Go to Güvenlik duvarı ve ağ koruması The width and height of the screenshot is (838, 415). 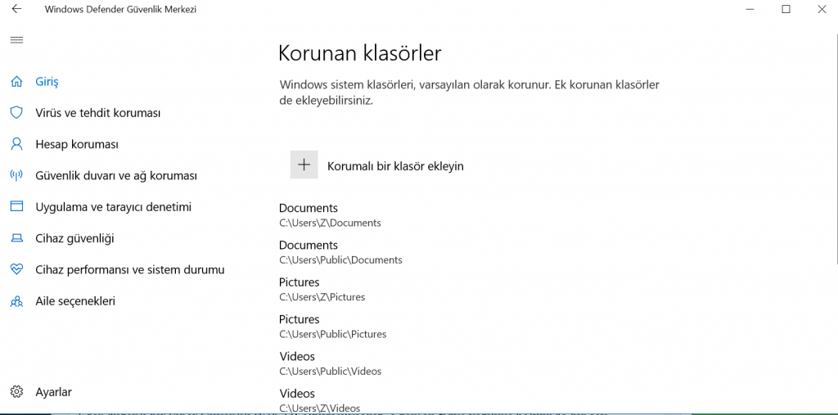click(115, 176)
